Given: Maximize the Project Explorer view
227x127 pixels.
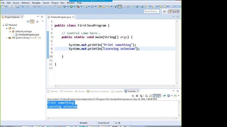Looking at the screenshot, I should click(x=42, y=17).
